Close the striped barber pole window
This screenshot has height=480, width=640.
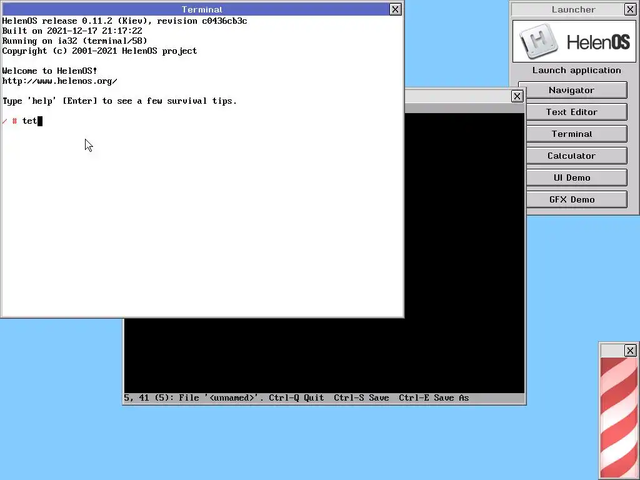(630, 350)
